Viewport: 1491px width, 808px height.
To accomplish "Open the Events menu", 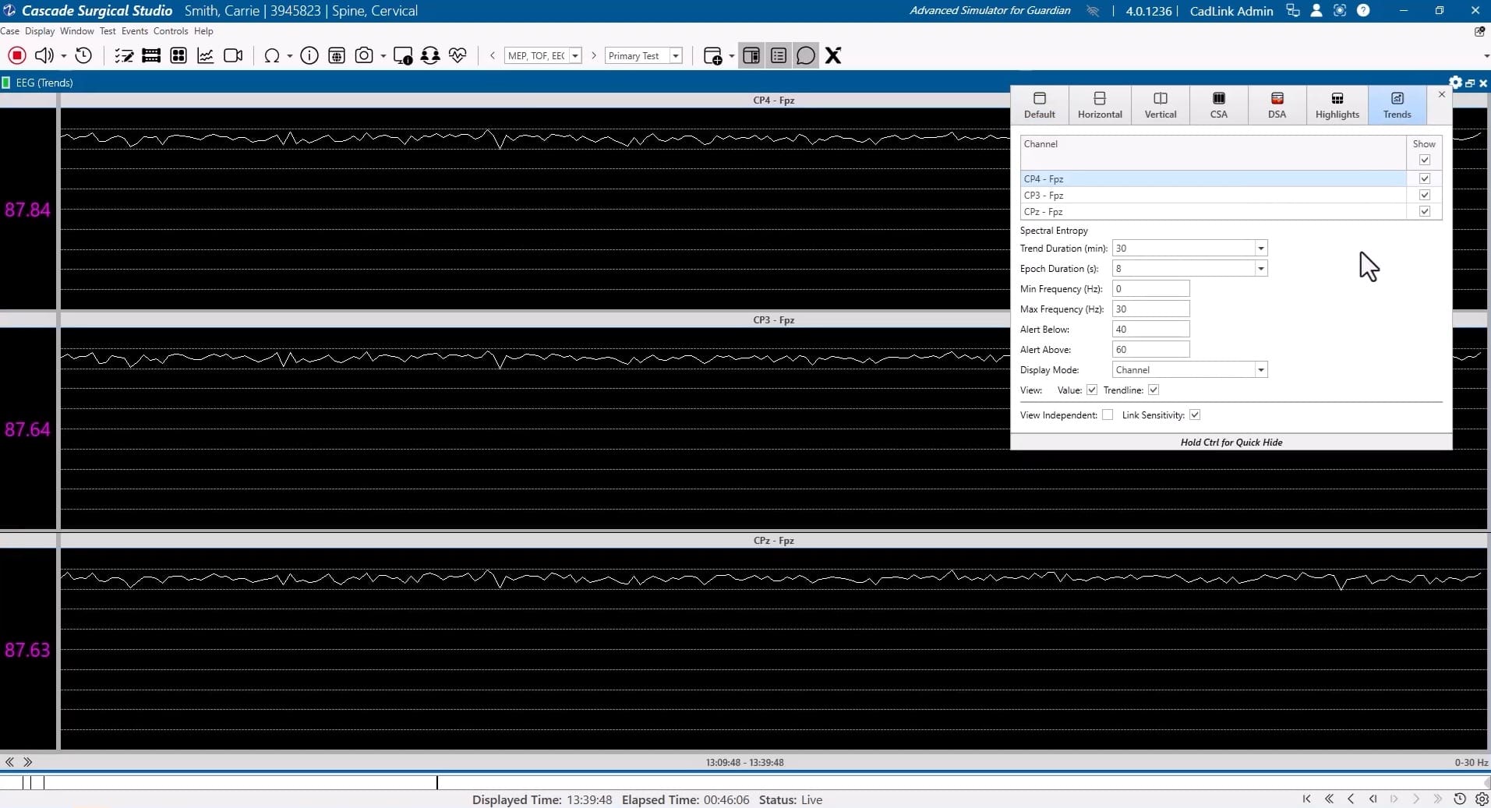I will coord(134,31).
